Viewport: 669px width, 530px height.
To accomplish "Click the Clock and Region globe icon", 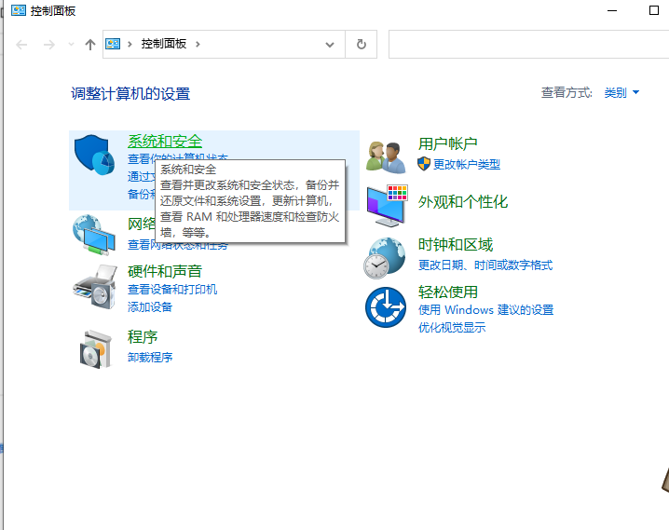I will [x=386, y=256].
